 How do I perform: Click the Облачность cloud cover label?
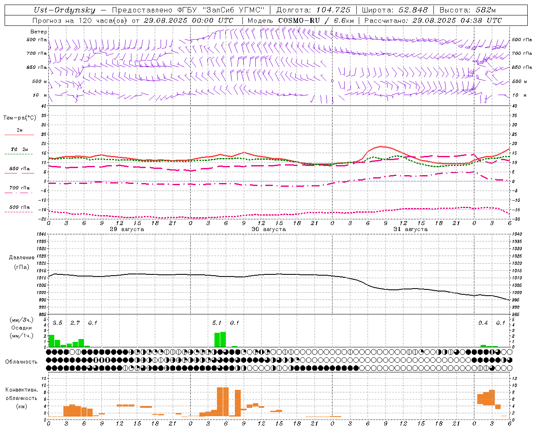click(21, 362)
